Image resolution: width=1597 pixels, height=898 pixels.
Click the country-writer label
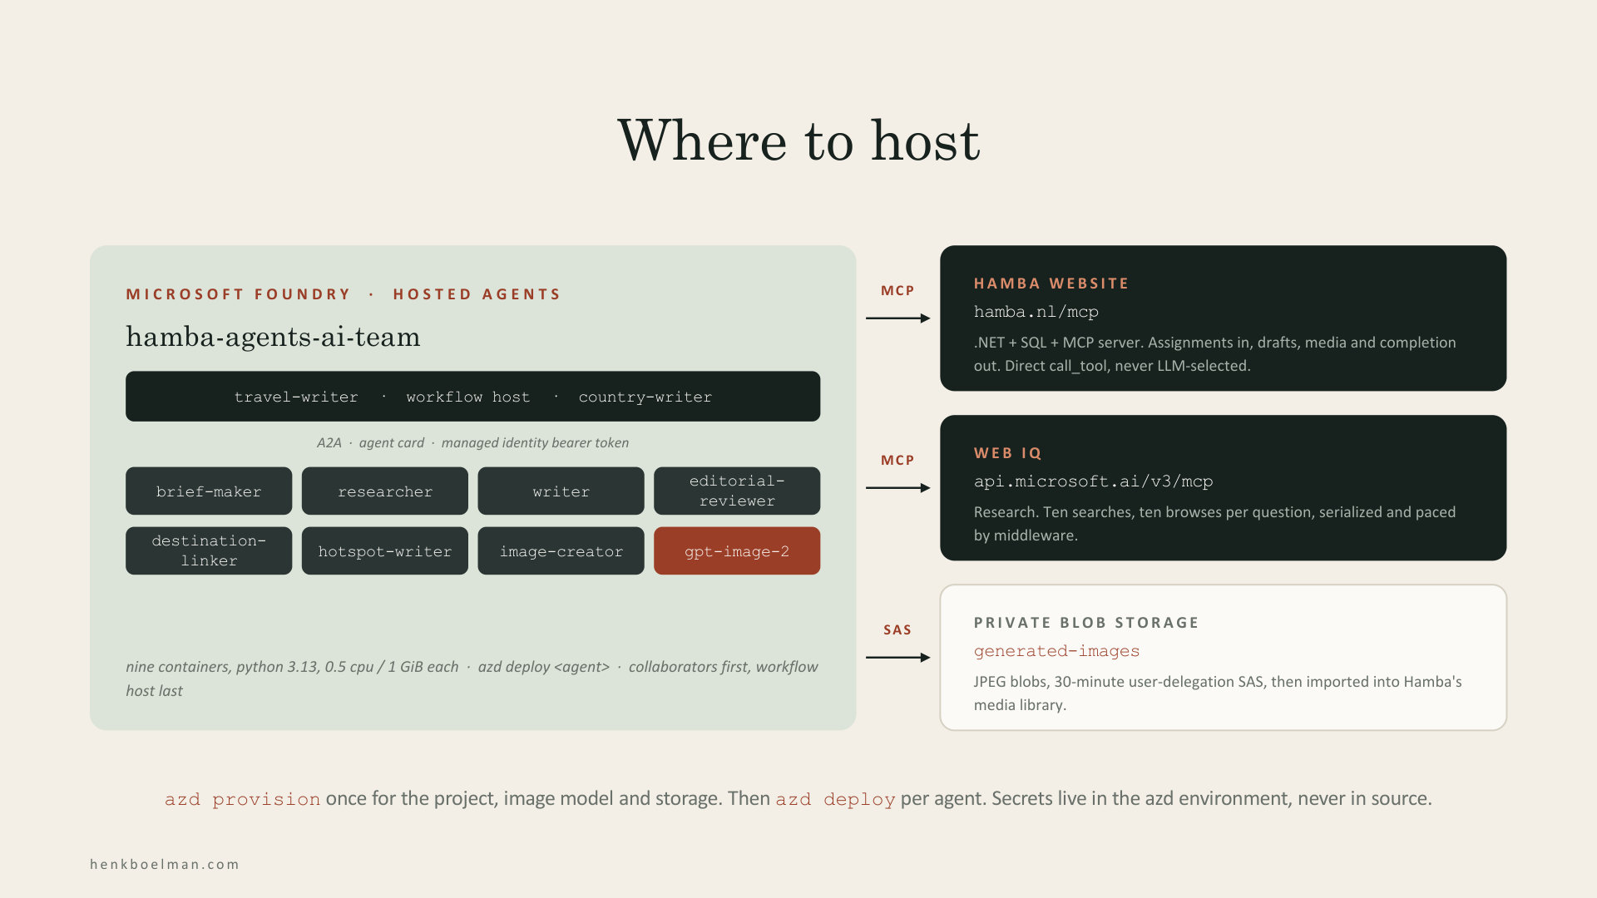point(645,397)
